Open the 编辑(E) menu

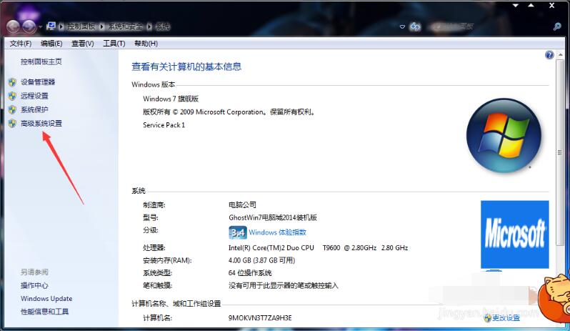point(51,44)
